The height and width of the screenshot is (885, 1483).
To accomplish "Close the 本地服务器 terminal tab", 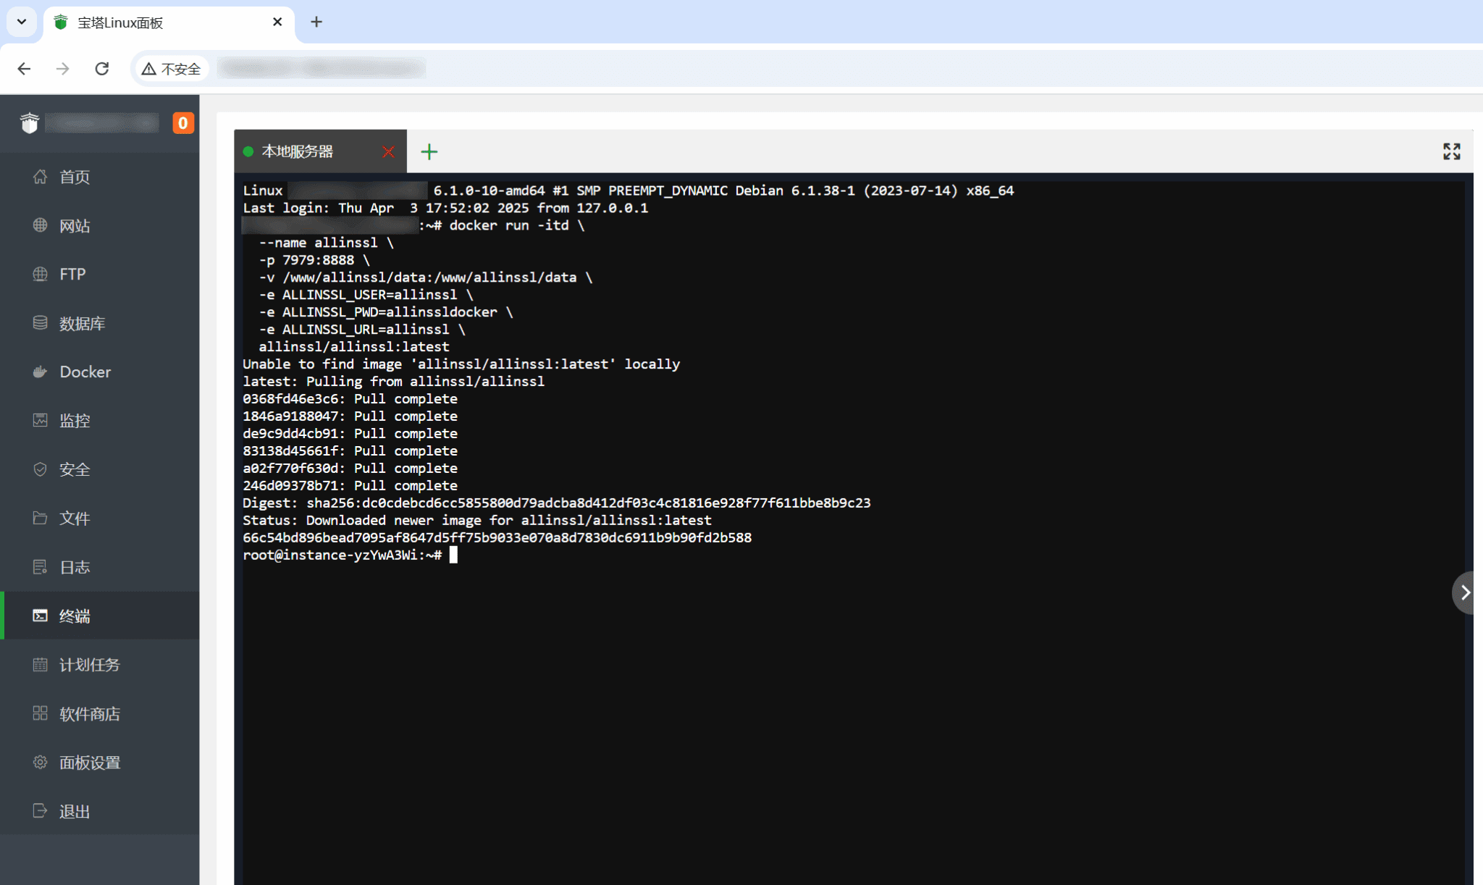I will 389,152.
